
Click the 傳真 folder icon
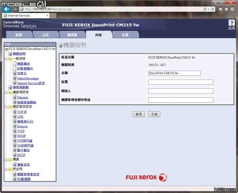[10, 160]
